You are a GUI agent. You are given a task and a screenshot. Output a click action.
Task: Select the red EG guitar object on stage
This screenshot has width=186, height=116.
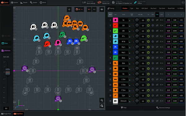[x=47, y=44]
